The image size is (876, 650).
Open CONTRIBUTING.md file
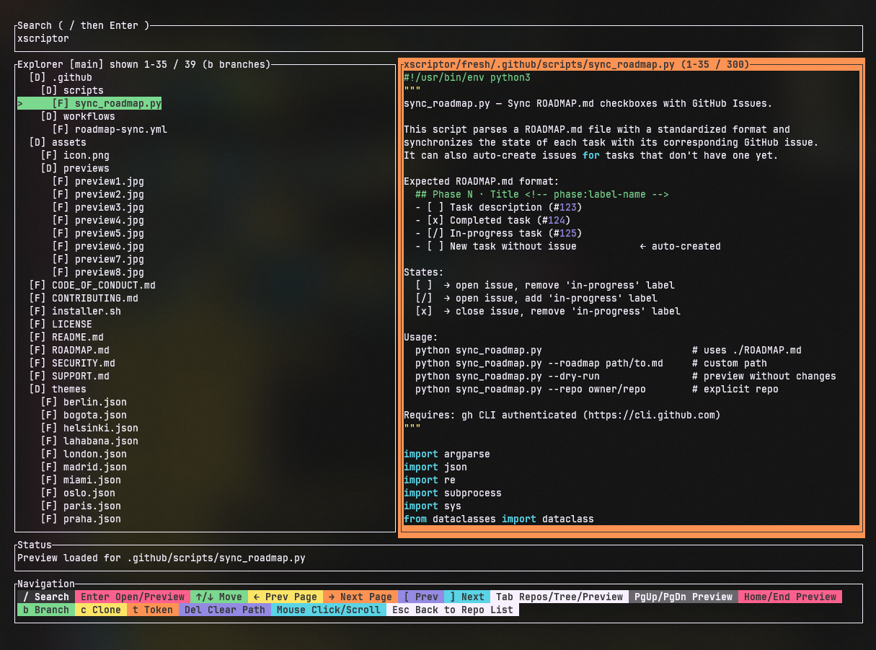click(84, 298)
